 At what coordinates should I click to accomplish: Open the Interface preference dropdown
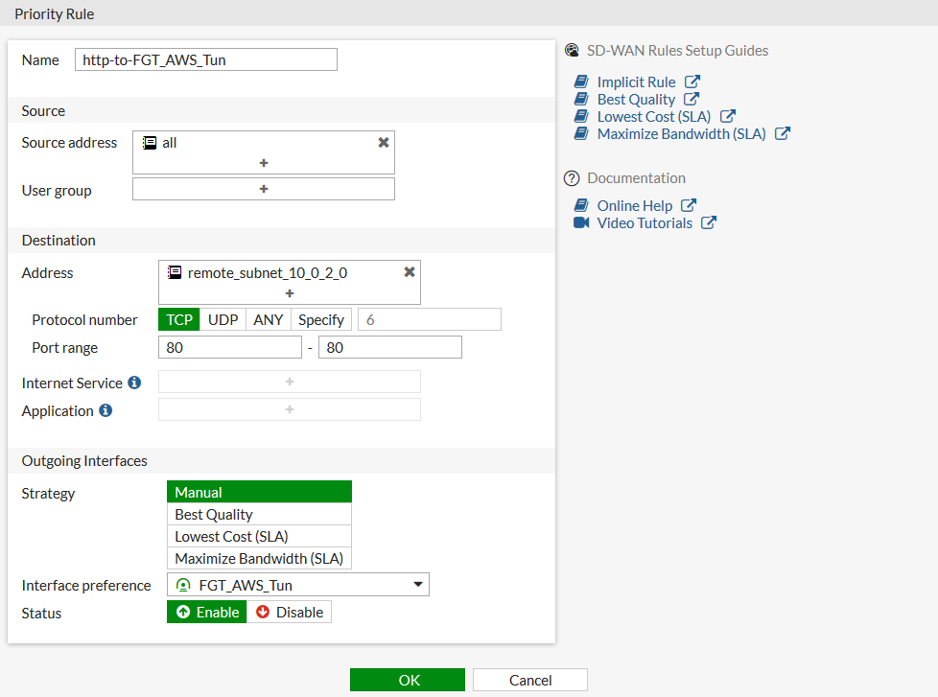pyautogui.click(x=417, y=584)
